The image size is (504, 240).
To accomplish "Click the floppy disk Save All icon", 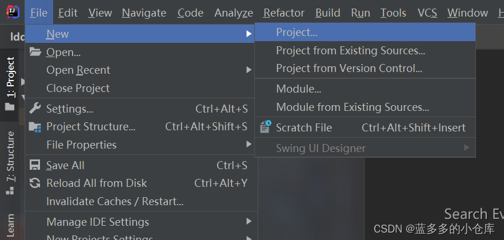I will pos(35,165).
